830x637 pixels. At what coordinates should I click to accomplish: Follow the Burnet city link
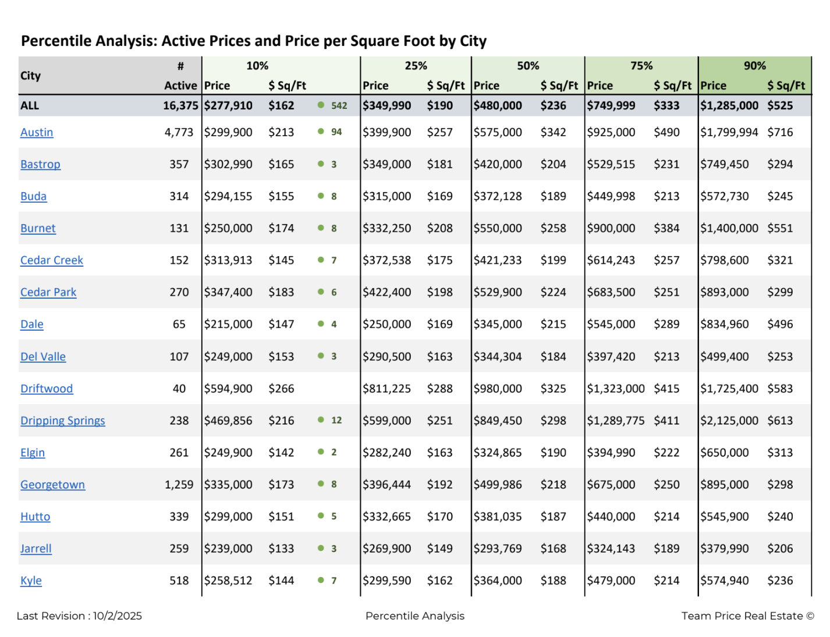coord(38,229)
